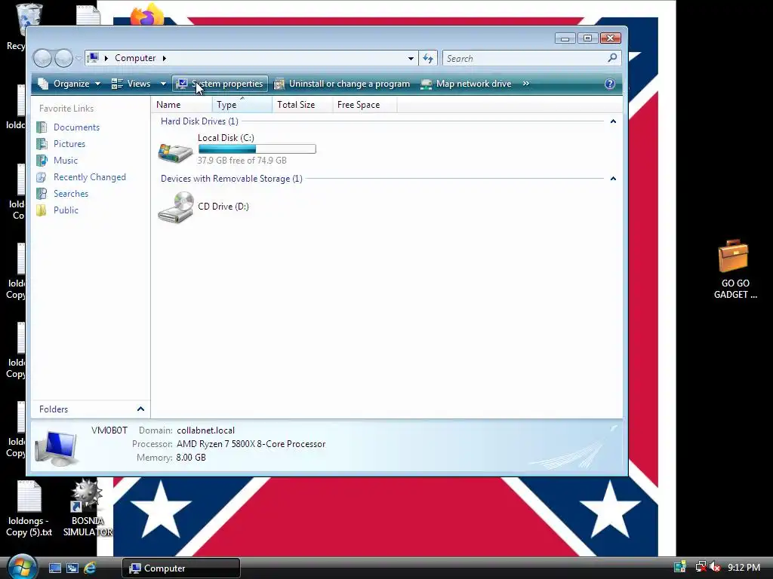
Task: Expand the Folders pane
Action: (x=140, y=409)
